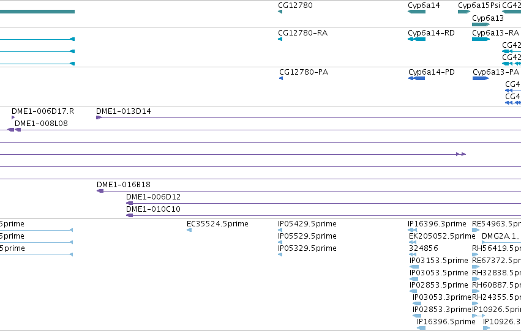Click EST IP03153.5prime
Screen dimensions: 521x331
(439, 261)
